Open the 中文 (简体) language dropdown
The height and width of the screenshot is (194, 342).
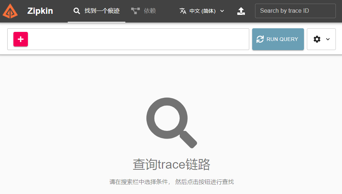coord(202,11)
